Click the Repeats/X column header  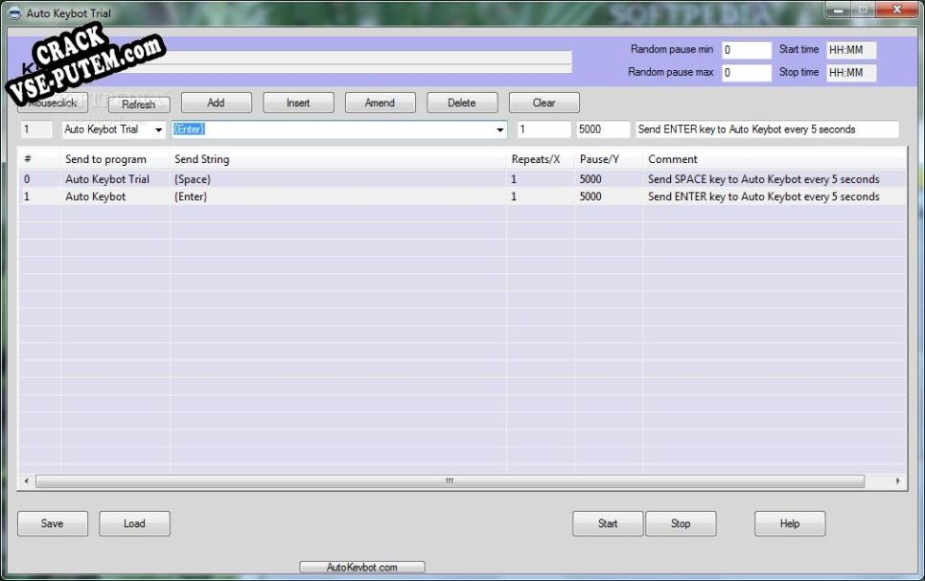(x=540, y=159)
